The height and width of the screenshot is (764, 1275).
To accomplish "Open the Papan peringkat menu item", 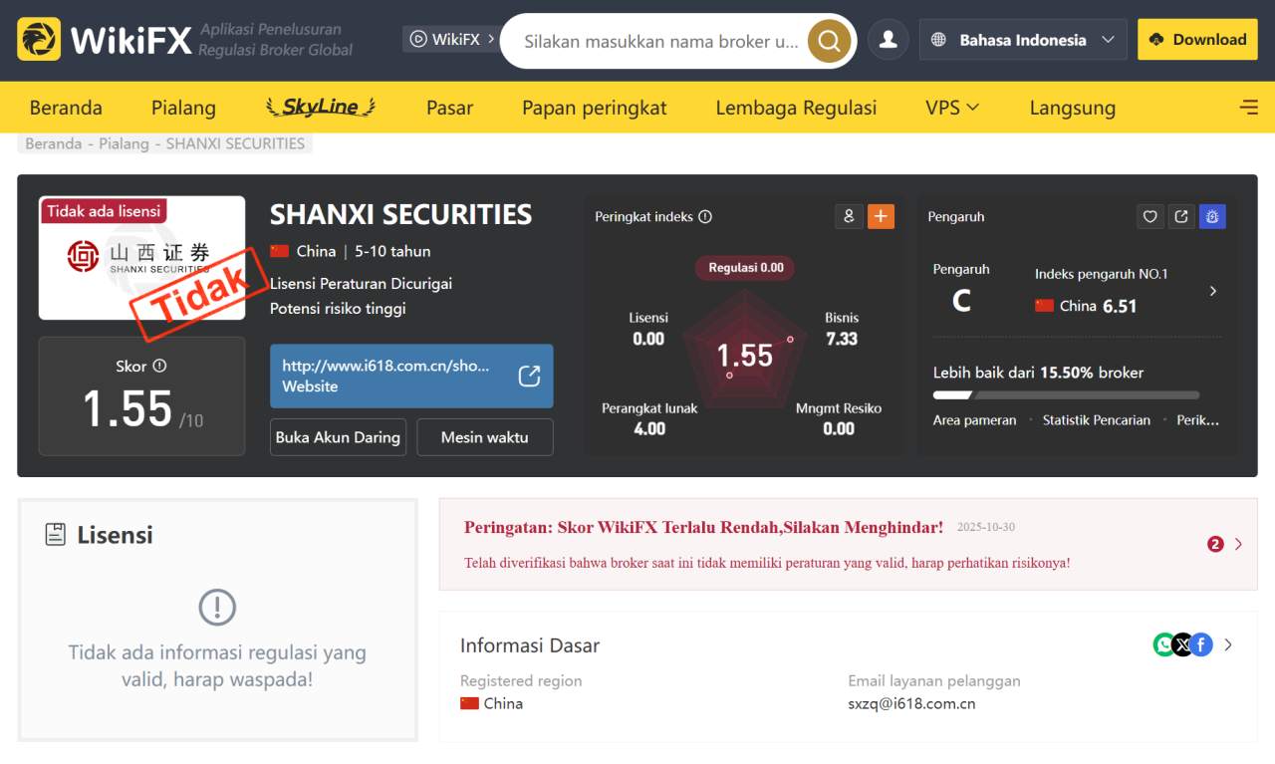I will point(594,107).
